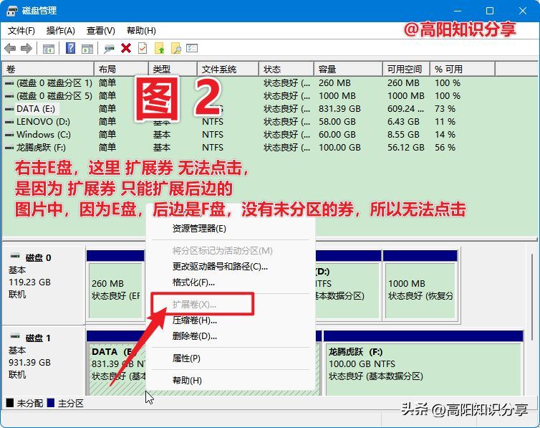Click the Forward arrow toolbar icon
This screenshot has height=428, width=540.
(x=26, y=49)
